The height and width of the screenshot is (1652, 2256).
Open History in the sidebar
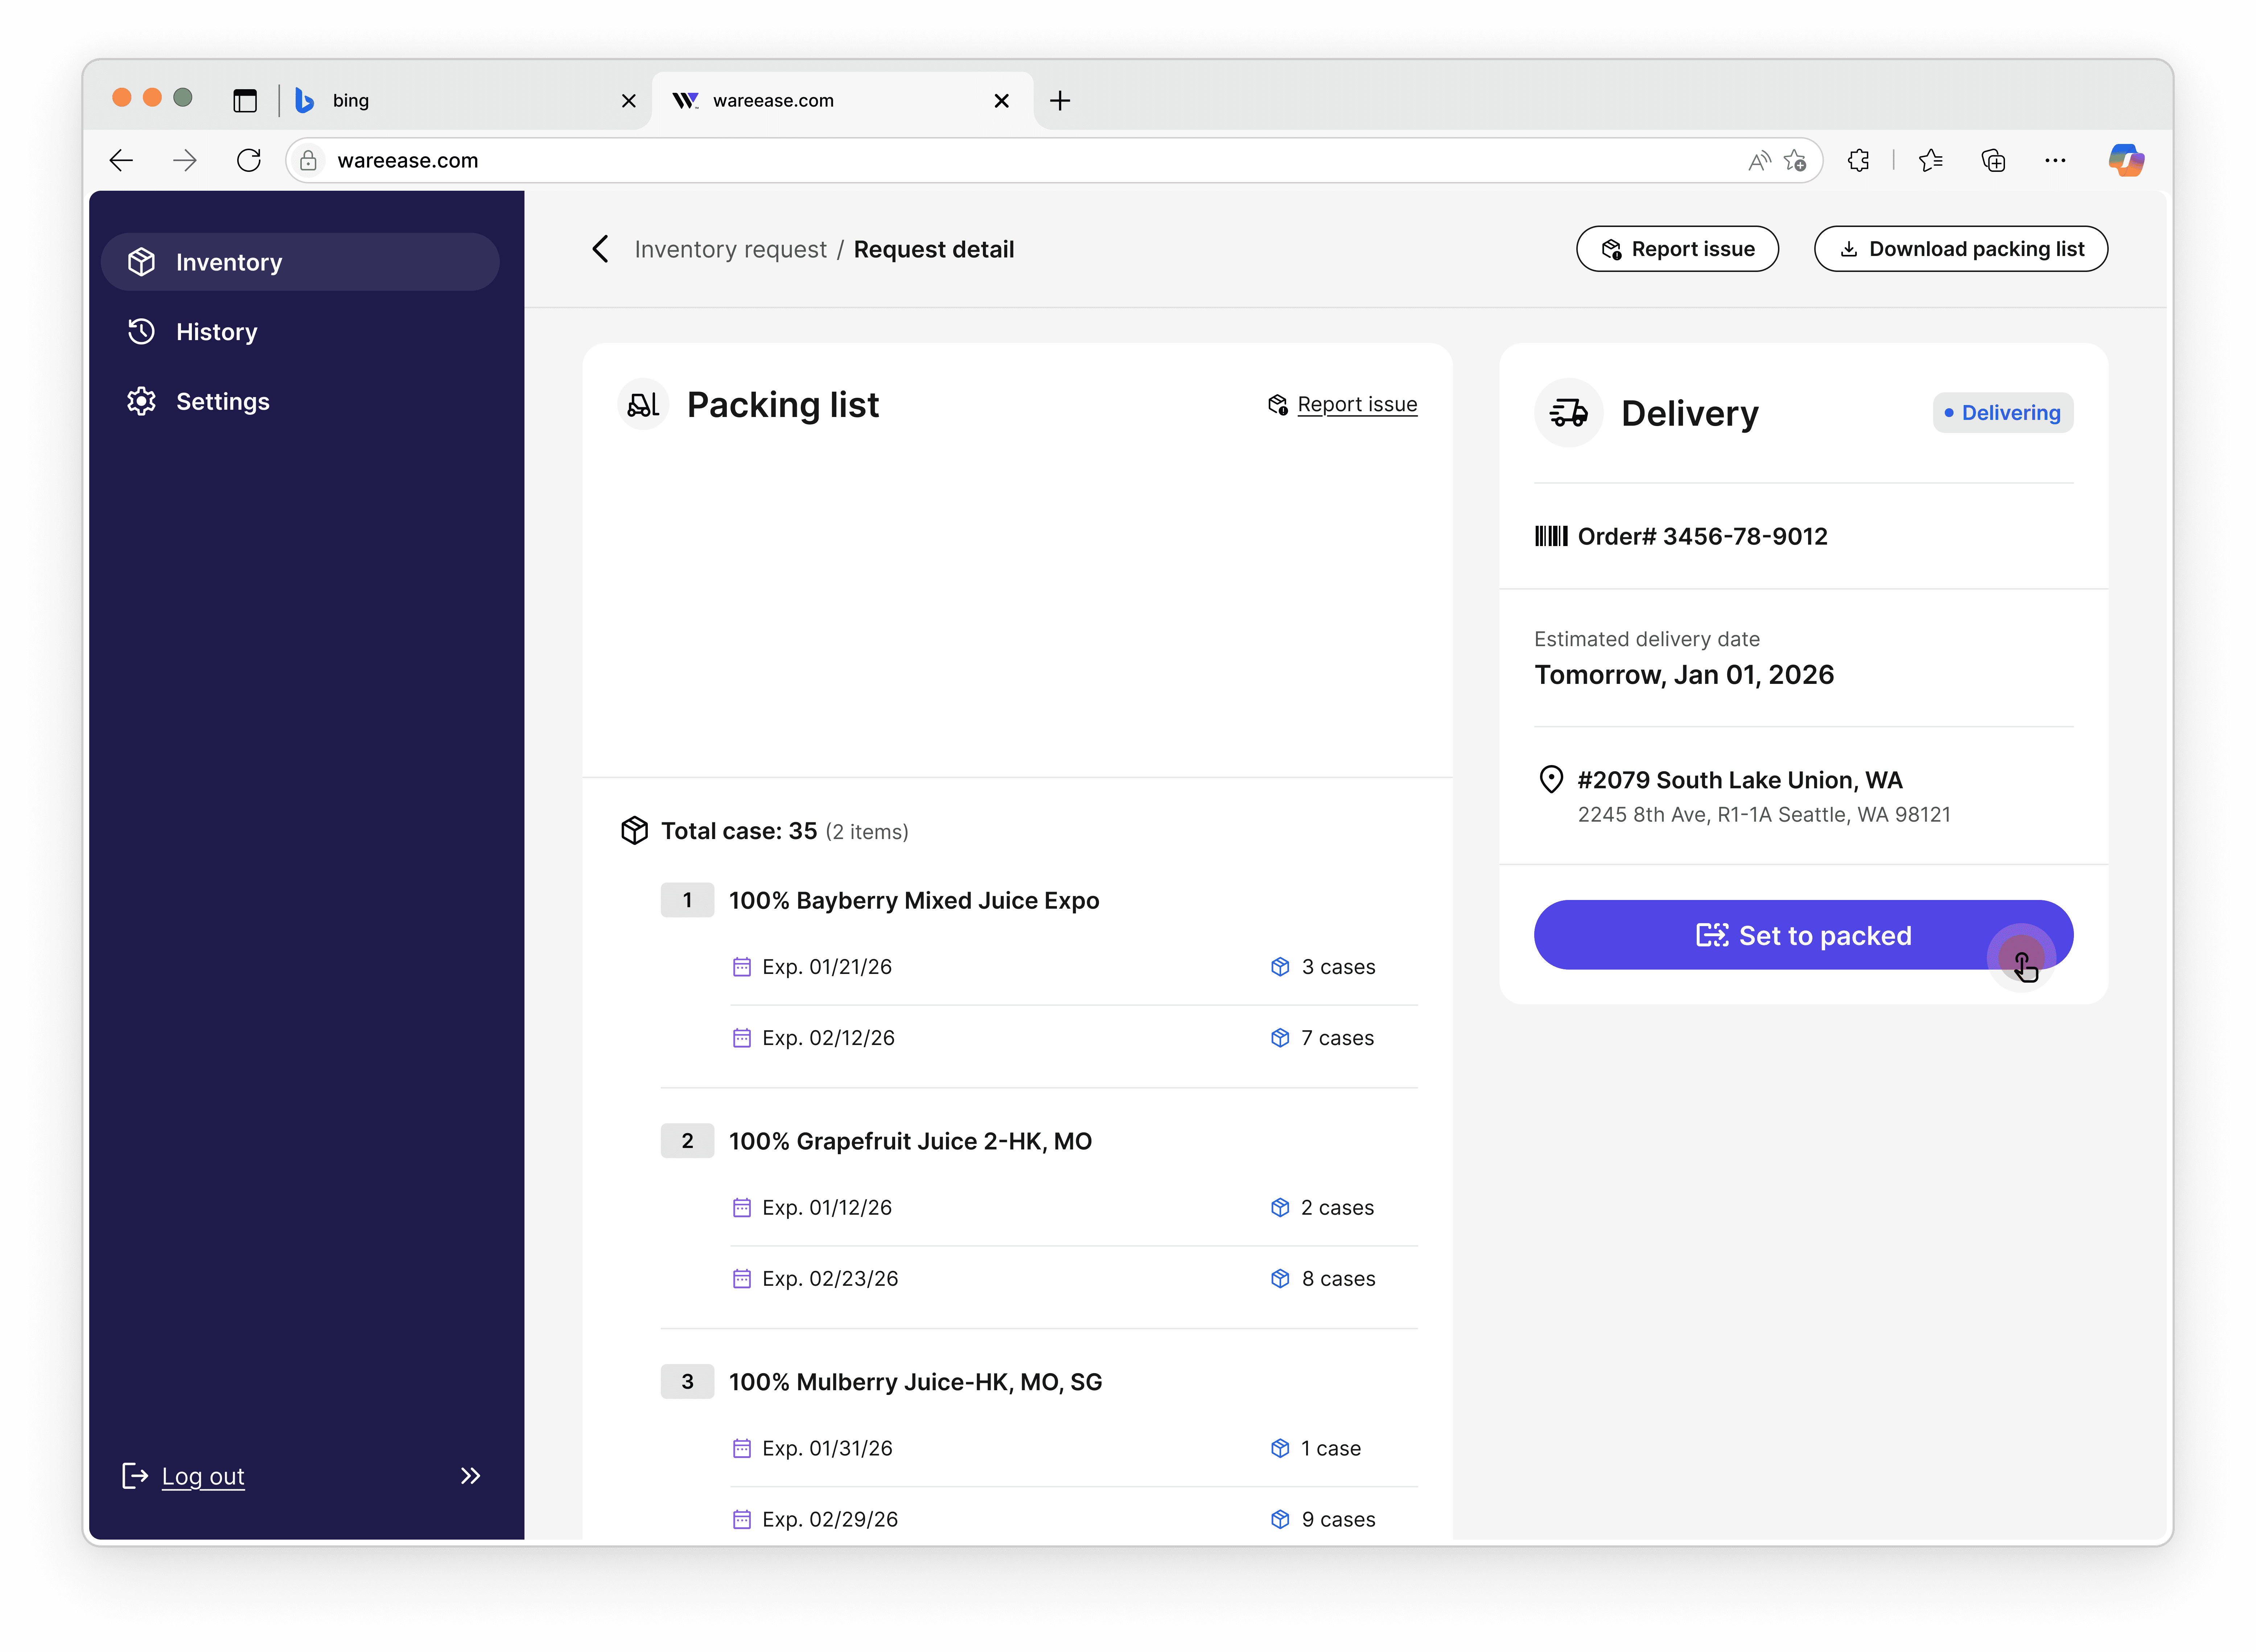(x=216, y=332)
